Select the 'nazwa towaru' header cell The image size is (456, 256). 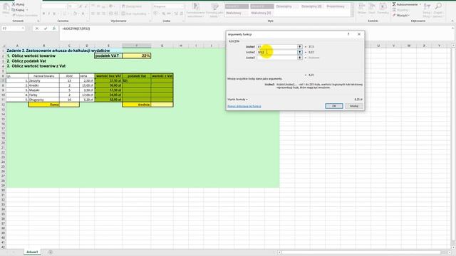(44, 76)
